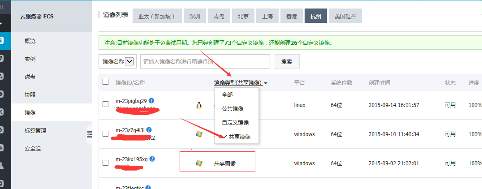
Task: Select 自定义镜像 in the type menu
Action: tap(235, 123)
